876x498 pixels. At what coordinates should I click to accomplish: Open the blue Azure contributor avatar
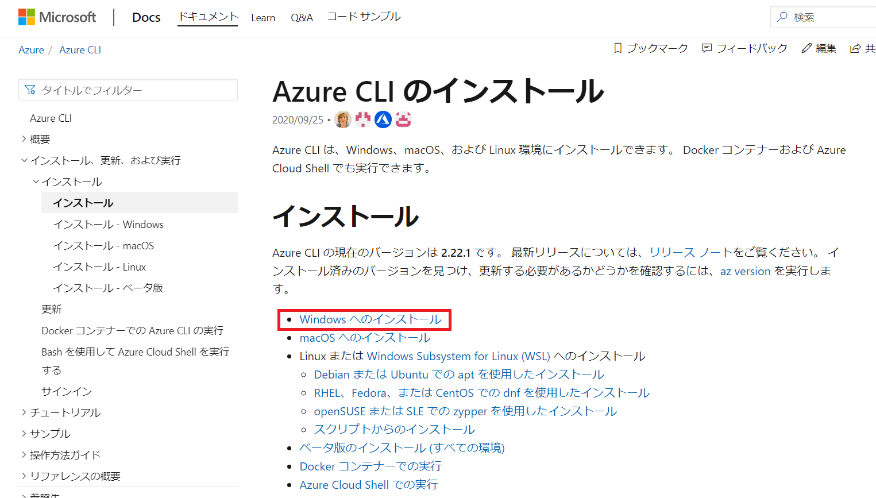(x=383, y=119)
